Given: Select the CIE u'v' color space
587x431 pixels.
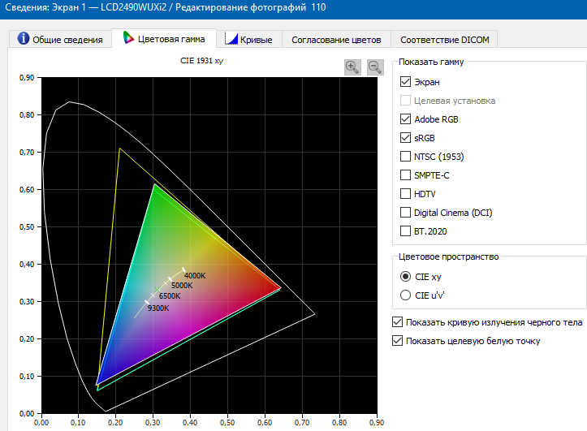Looking at the screenshot, I should click(x=405, y=295).
